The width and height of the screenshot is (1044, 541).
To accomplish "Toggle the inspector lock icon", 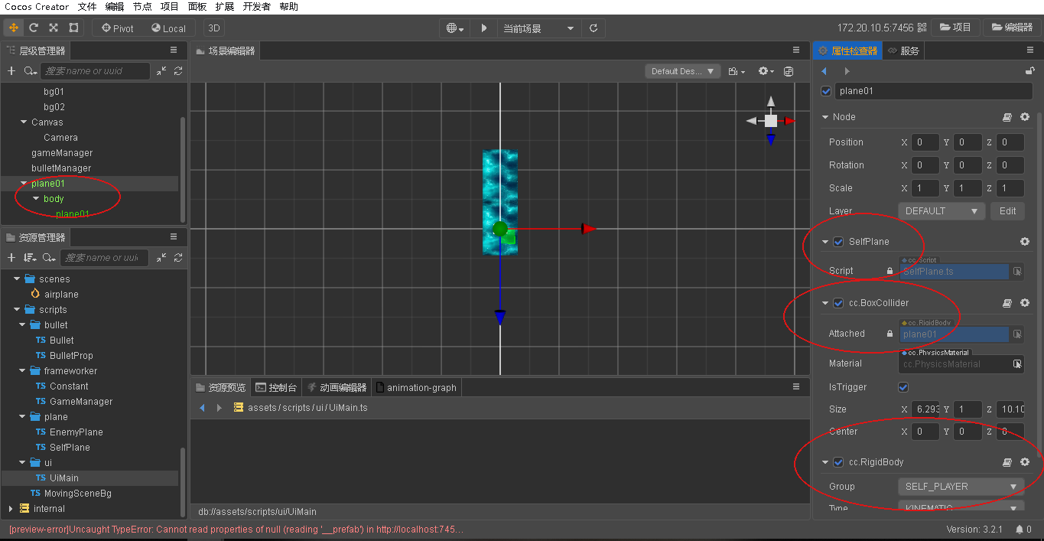I will coord(1030,71).
